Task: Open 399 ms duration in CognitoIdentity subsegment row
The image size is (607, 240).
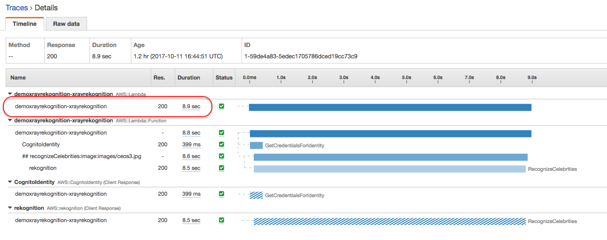Action: click(x=191, y=144)
